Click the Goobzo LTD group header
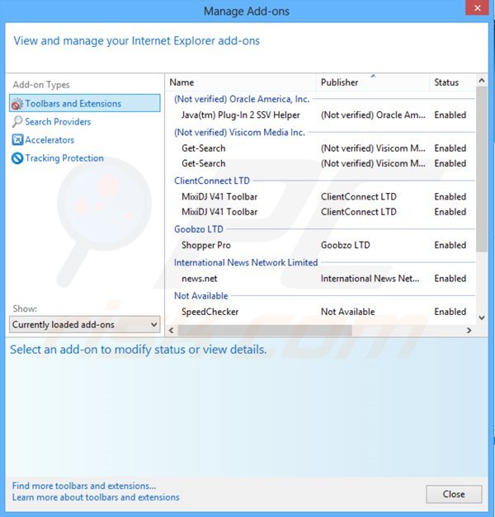 199,229
